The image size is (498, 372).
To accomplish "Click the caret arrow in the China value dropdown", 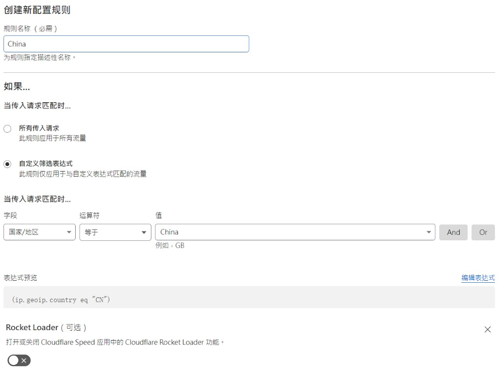I will point(429,232).
